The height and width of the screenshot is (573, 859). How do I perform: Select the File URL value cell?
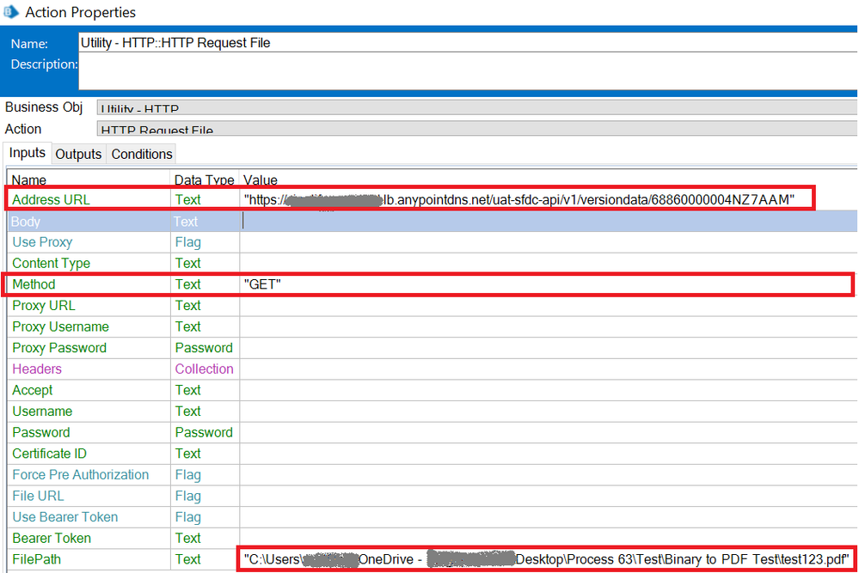pos(549,496)
